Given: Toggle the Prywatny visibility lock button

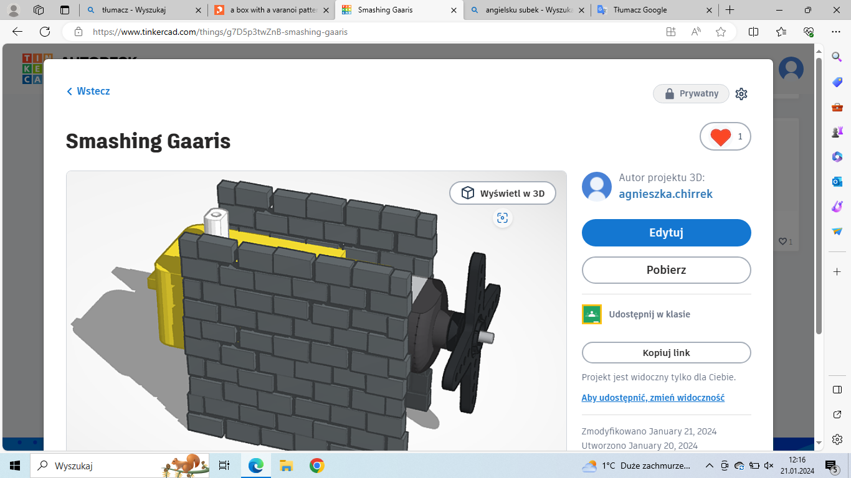Looking at the screenshot, I should pos(691,94).
